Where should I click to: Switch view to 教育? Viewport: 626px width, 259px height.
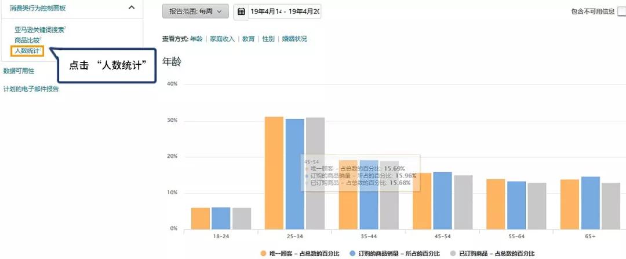(248, 39)
